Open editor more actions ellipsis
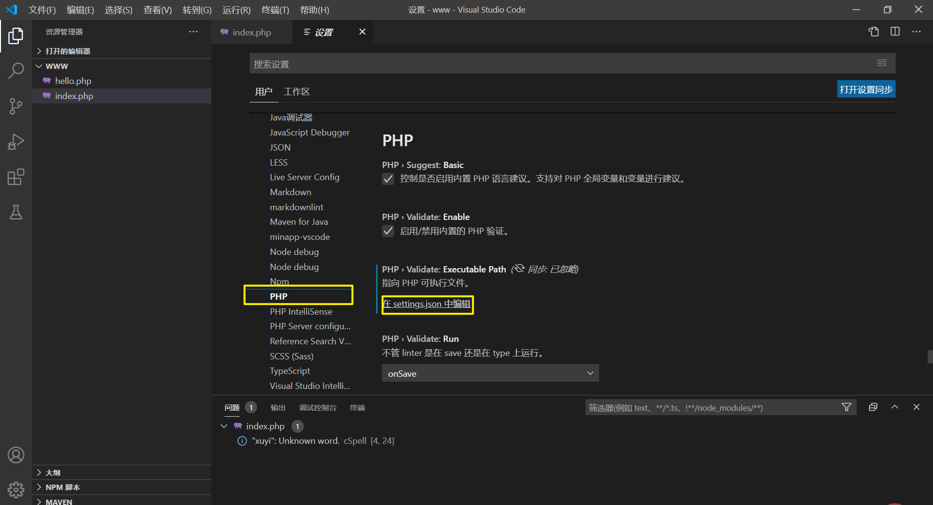 pyautogui.click(x=916, y=32)
